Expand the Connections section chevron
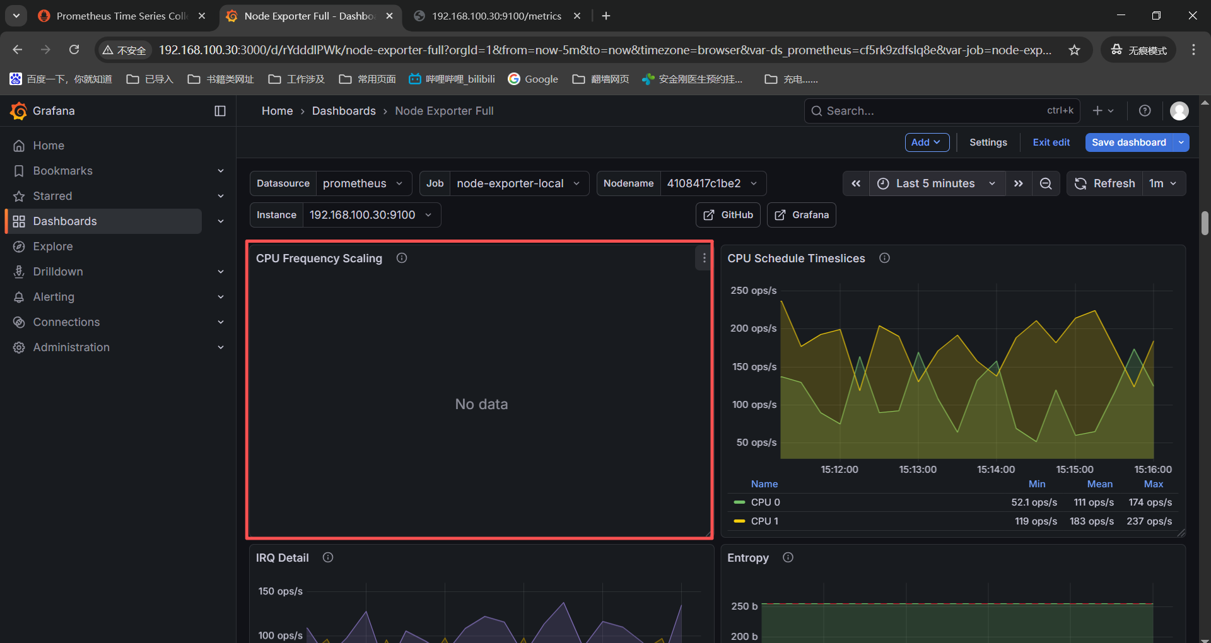 coord(221,322)
